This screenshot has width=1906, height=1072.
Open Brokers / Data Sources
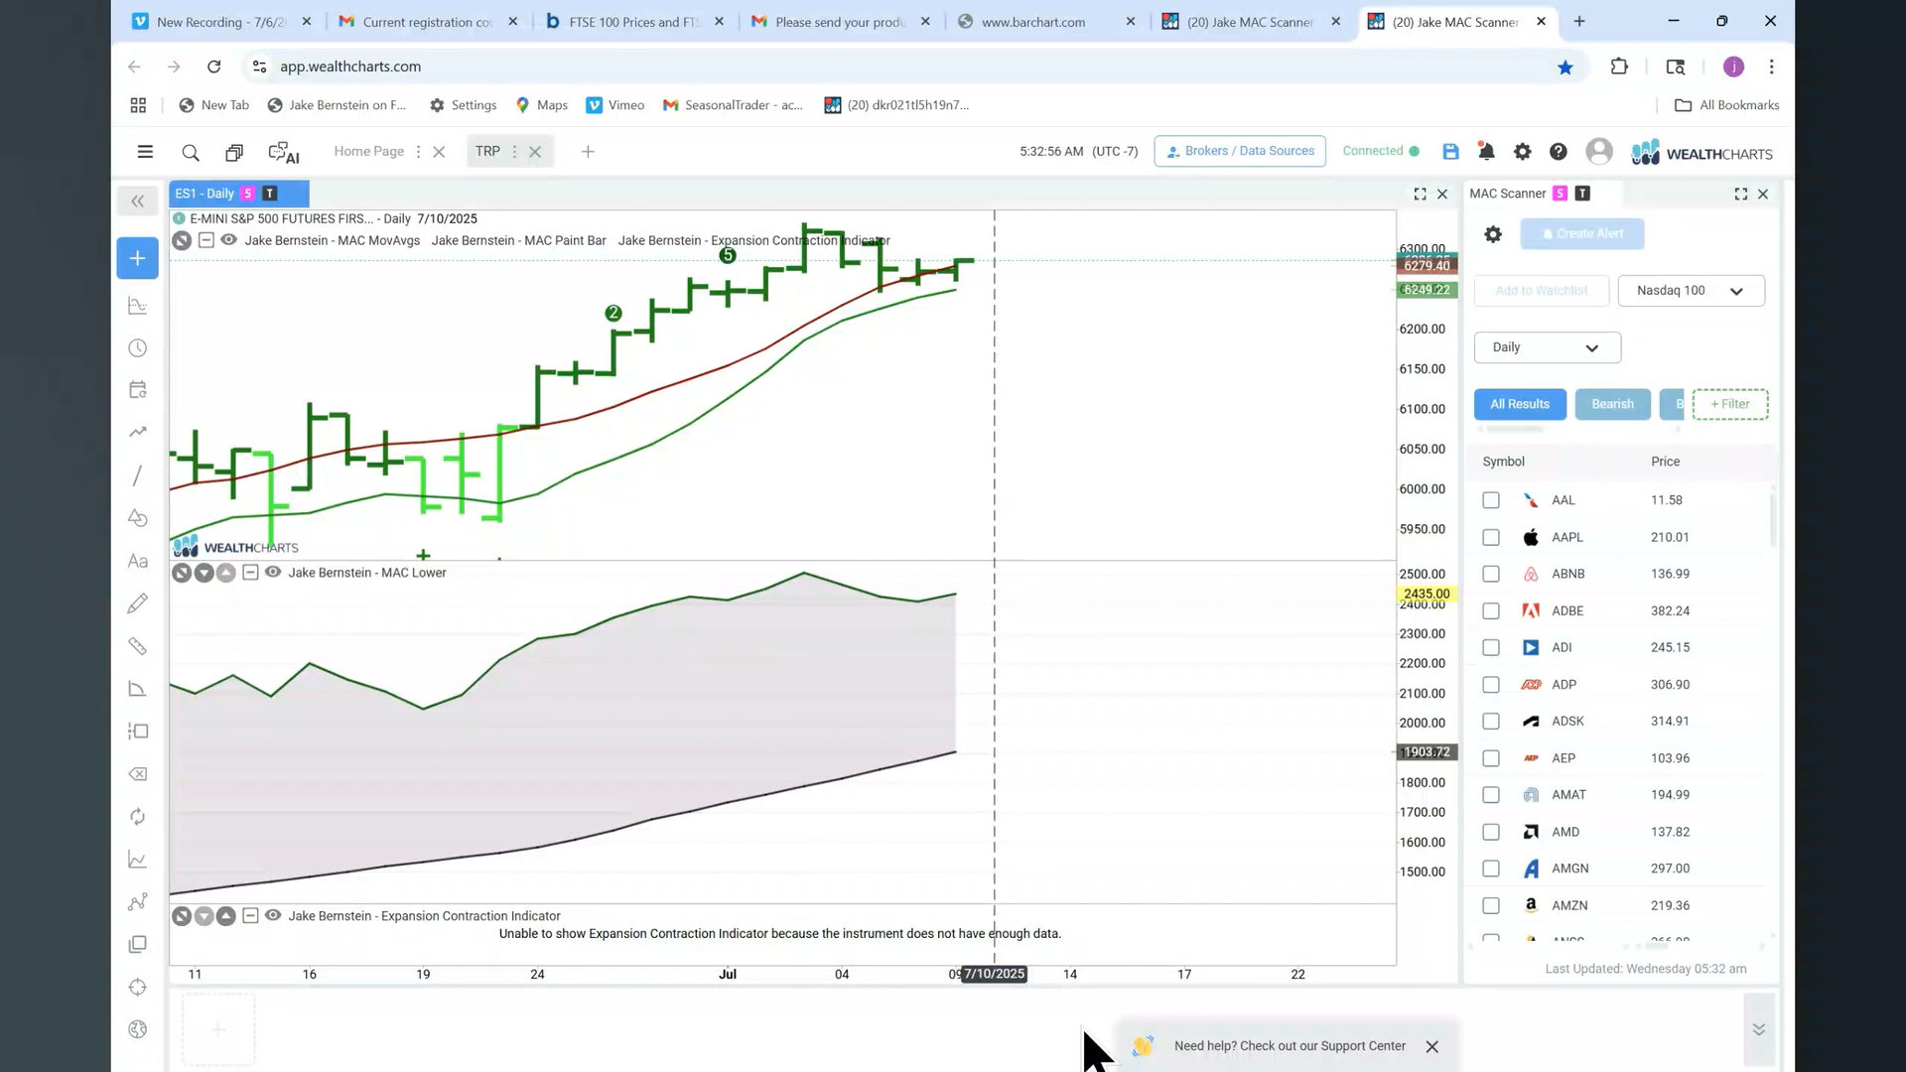pos(1240,151)
